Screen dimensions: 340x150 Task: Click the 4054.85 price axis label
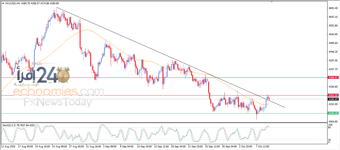[333, 122]
